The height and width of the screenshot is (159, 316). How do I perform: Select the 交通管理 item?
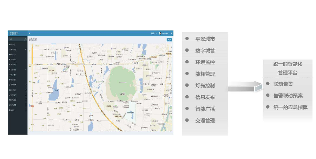(205, 120)
